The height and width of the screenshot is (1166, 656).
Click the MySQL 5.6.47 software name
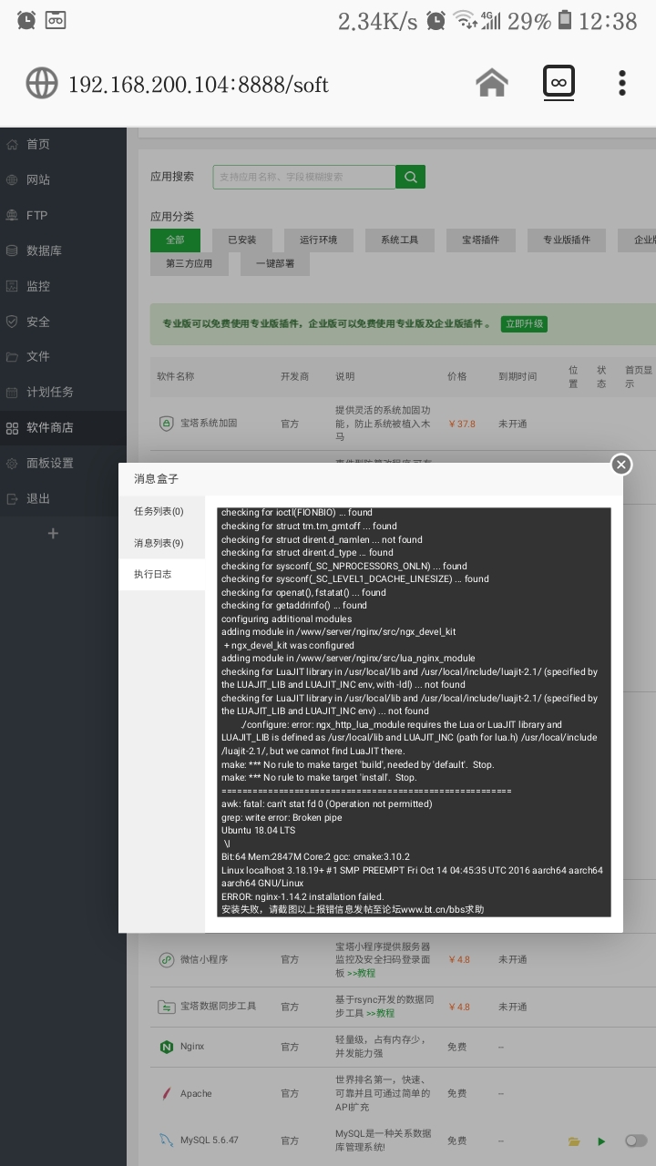coord(210,1140)
